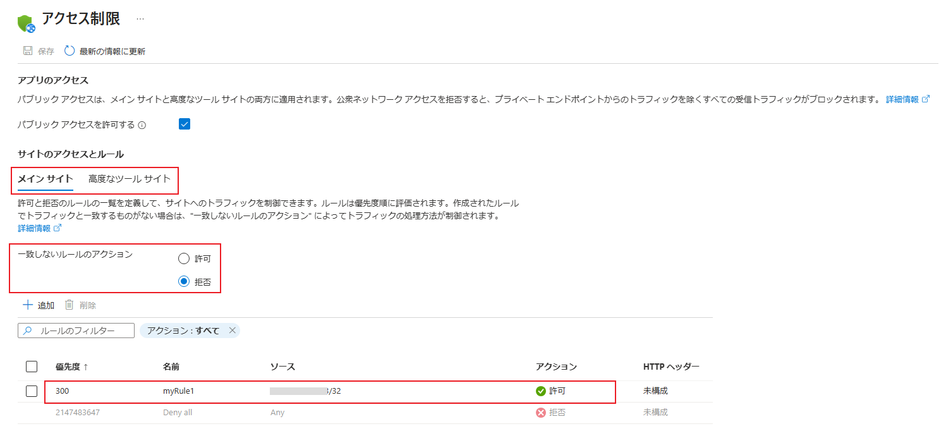Open the ellipsis menu beside アクセス制限
The width and height of the screenshot is (946, 431).
click(140, 19)
